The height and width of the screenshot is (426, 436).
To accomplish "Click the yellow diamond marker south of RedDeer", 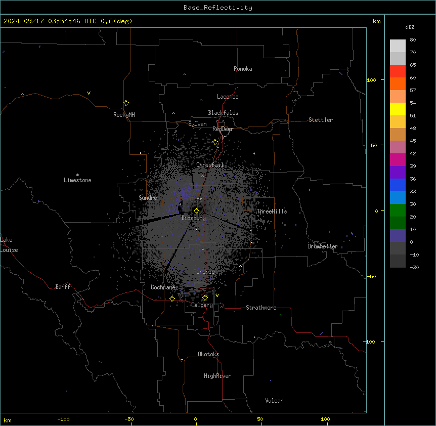I will [x=215, y=142].
